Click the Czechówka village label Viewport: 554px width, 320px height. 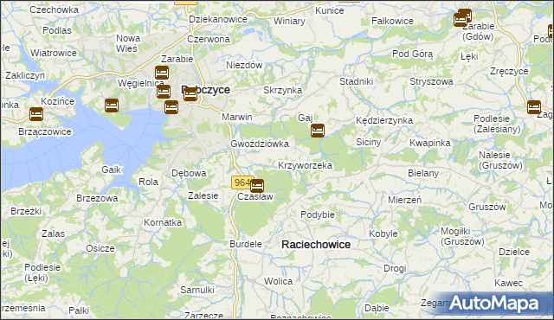pos(54,10)
